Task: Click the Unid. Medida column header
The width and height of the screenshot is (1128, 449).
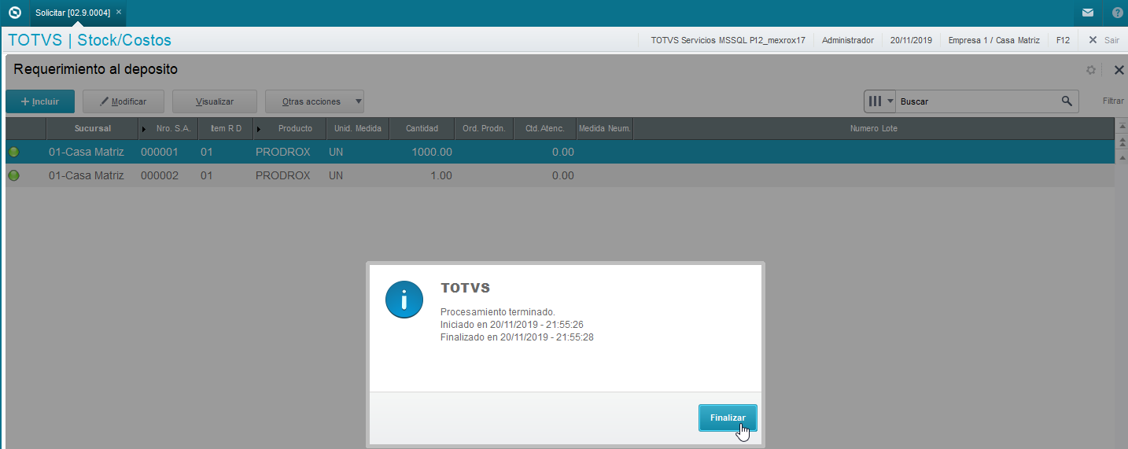Action: pyautogui.click(x=358, y=128)
